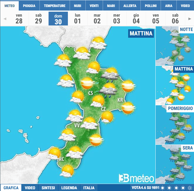Choose day mar 02
The height and width of the screenshot is (191, 194).
(97, 19)
